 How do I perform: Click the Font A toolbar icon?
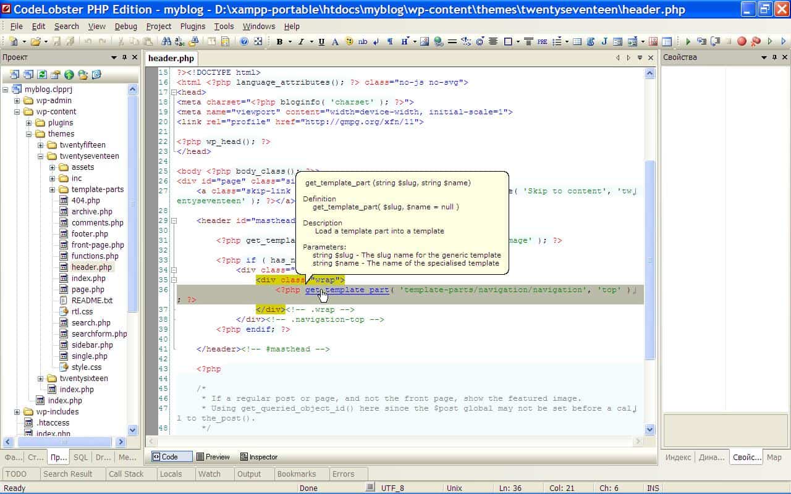click(335, 41)
